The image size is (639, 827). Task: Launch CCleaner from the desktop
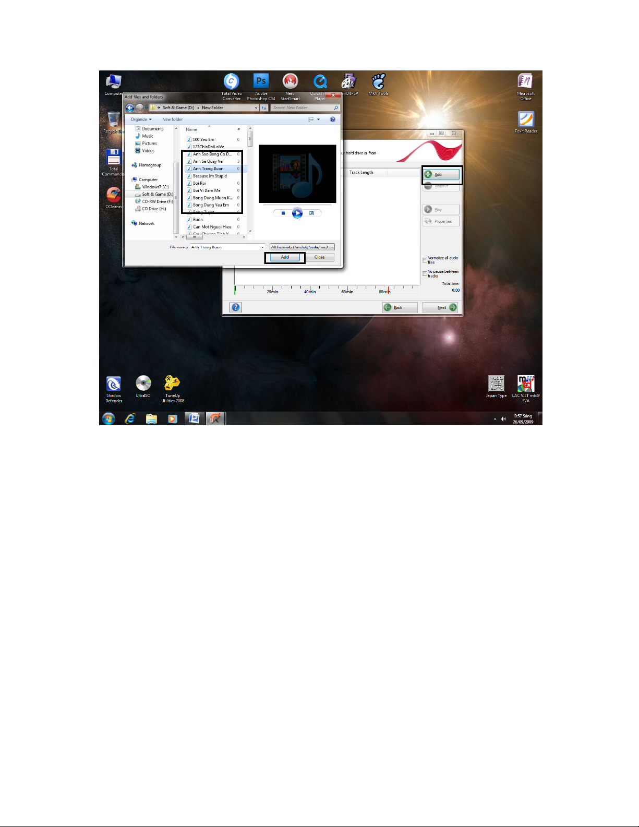[x=113, y=195]
